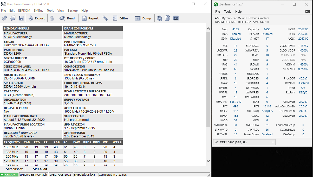Open the Help menu in ZenTimings
The height and width of the screenshot is (177, 313).
(238, 12)
